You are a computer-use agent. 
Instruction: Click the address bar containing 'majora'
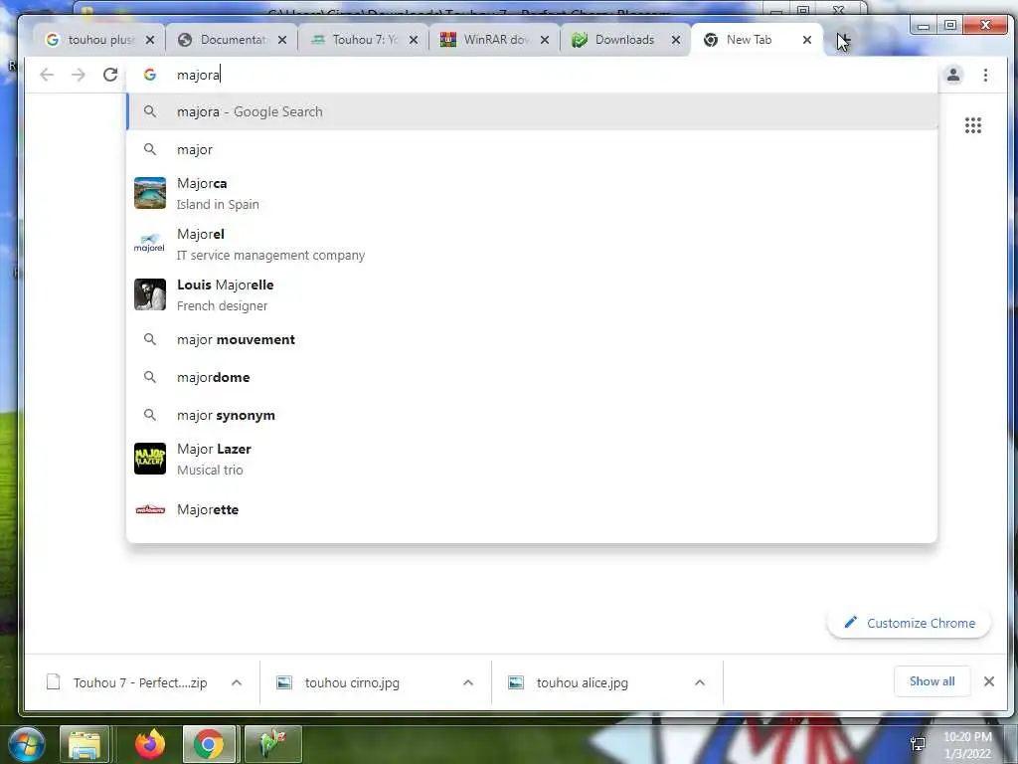tap(533, 75)
